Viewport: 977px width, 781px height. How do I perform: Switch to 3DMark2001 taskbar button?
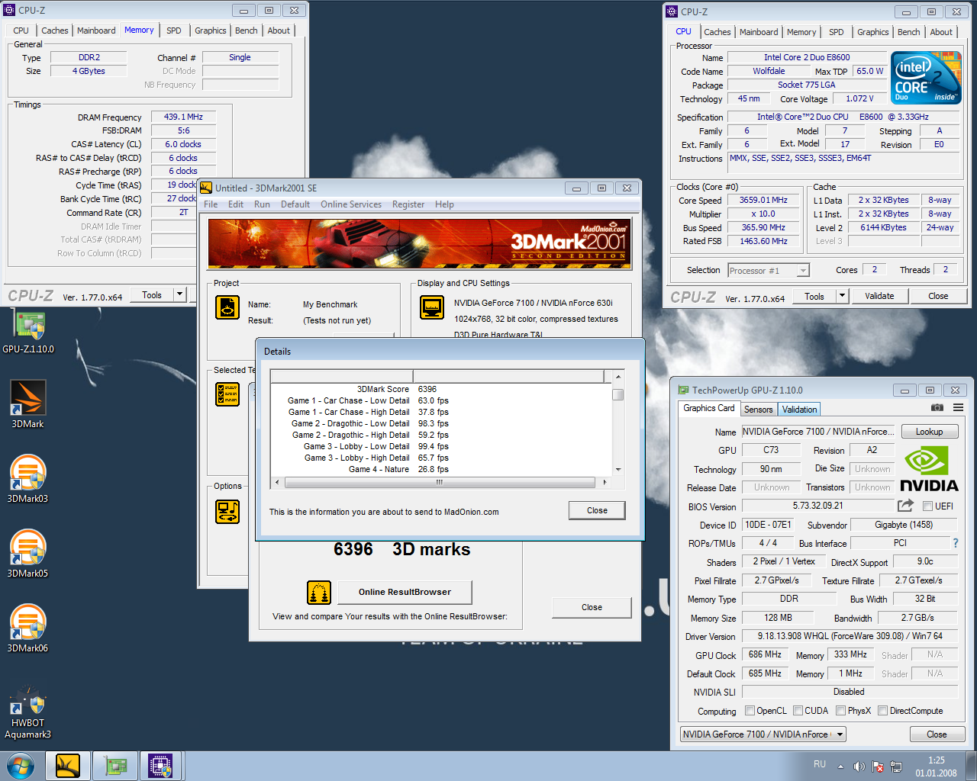[68, 766]
